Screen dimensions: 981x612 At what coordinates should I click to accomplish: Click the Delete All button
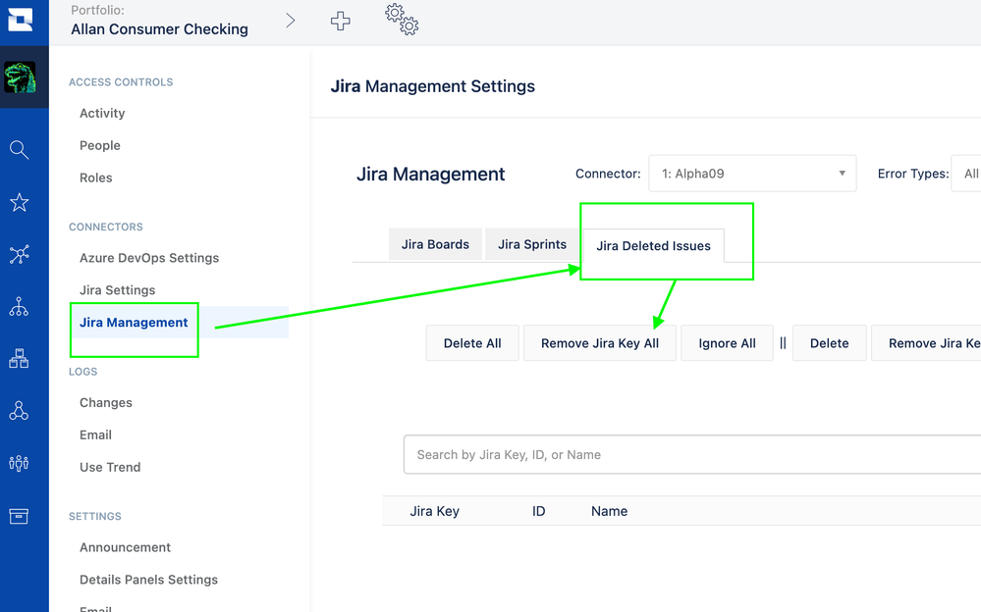coord(472,343)
